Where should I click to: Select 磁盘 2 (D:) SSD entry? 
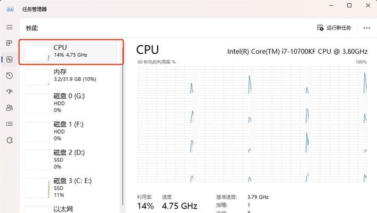71,160
